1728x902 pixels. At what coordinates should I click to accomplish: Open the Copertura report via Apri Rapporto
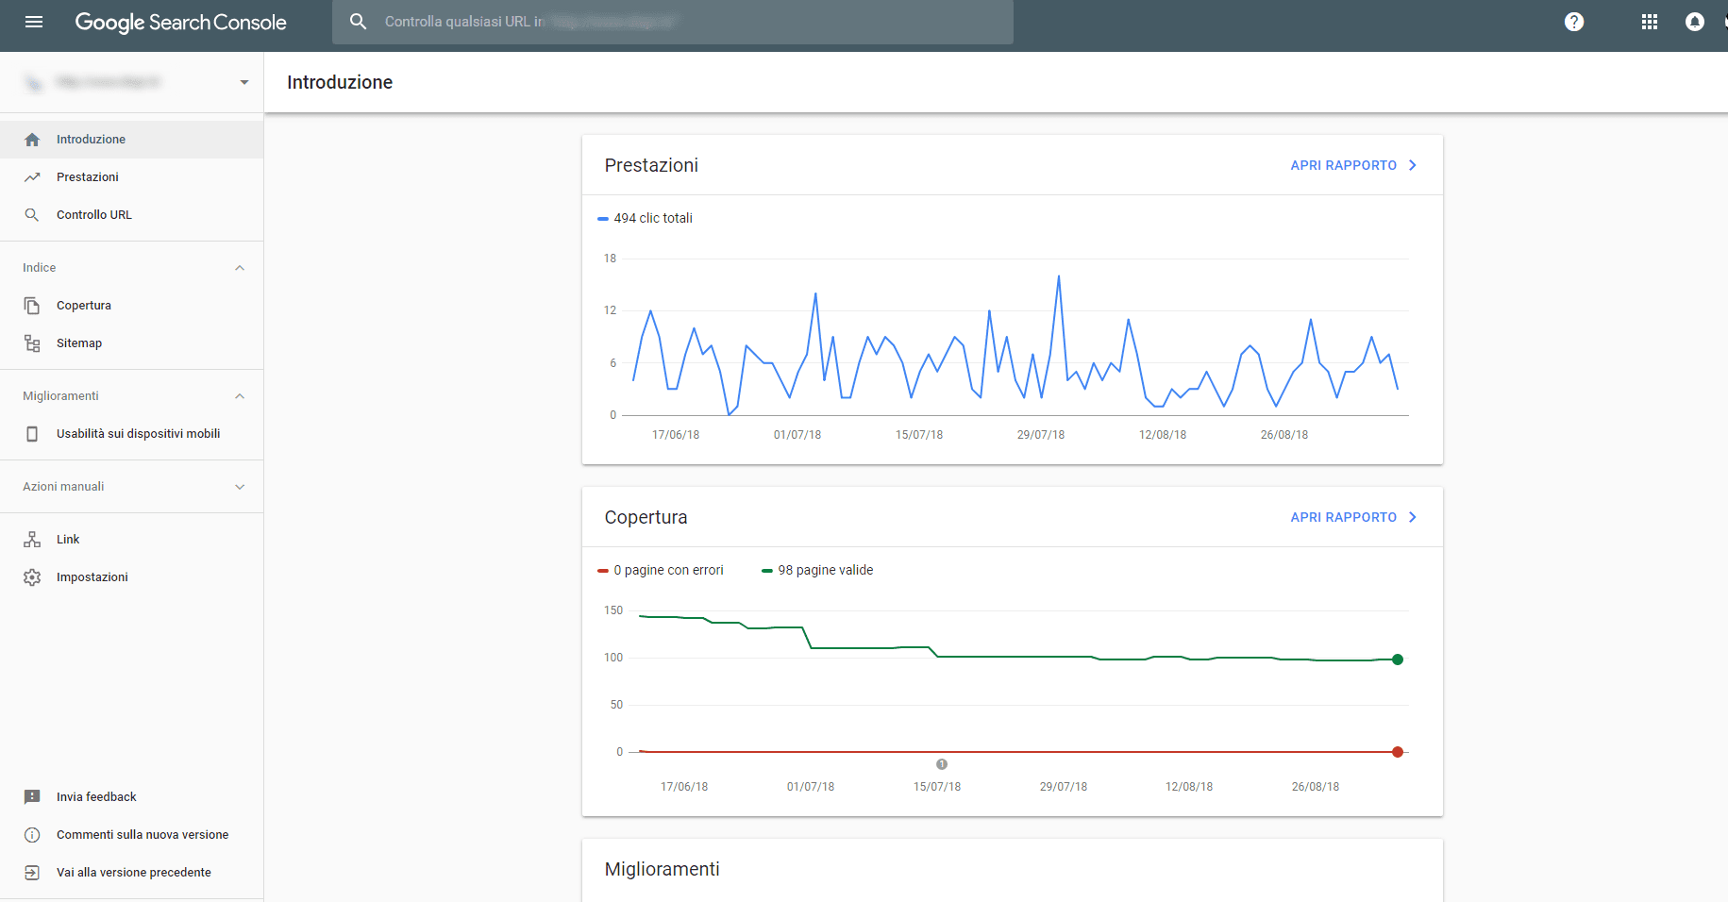[1352, 517]
